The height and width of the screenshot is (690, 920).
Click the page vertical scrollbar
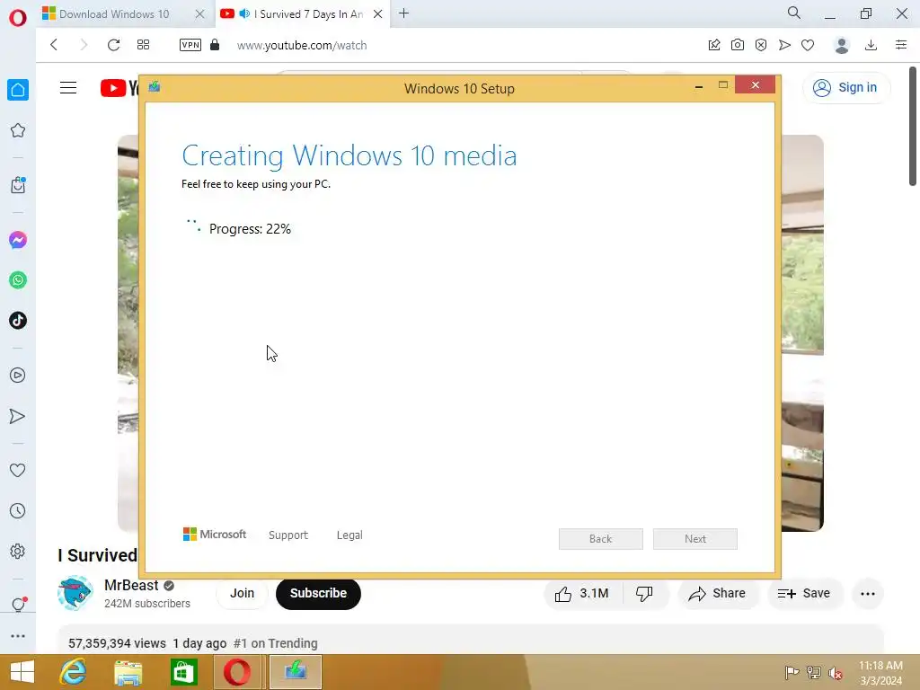913,126
